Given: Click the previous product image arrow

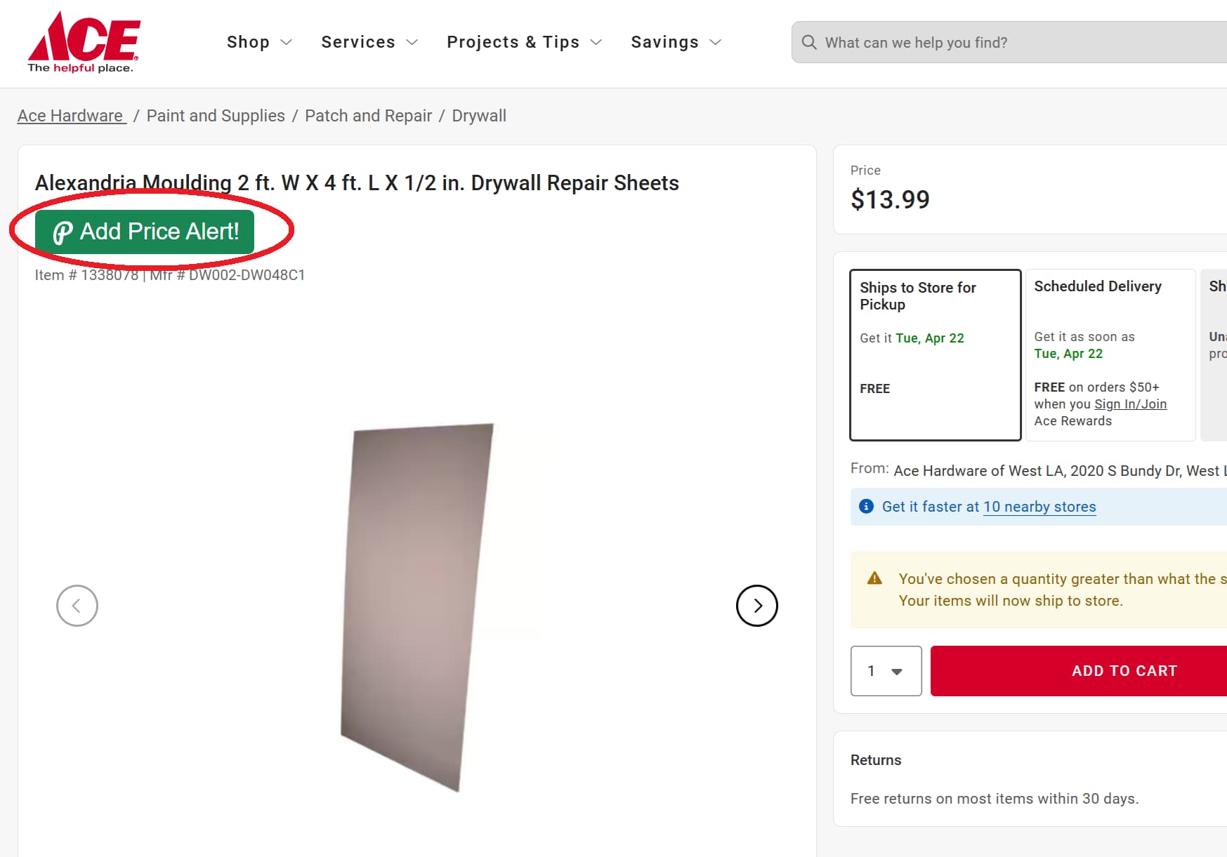Looking at the screenshot, I should pyautogui.click(x=77, y=605).
